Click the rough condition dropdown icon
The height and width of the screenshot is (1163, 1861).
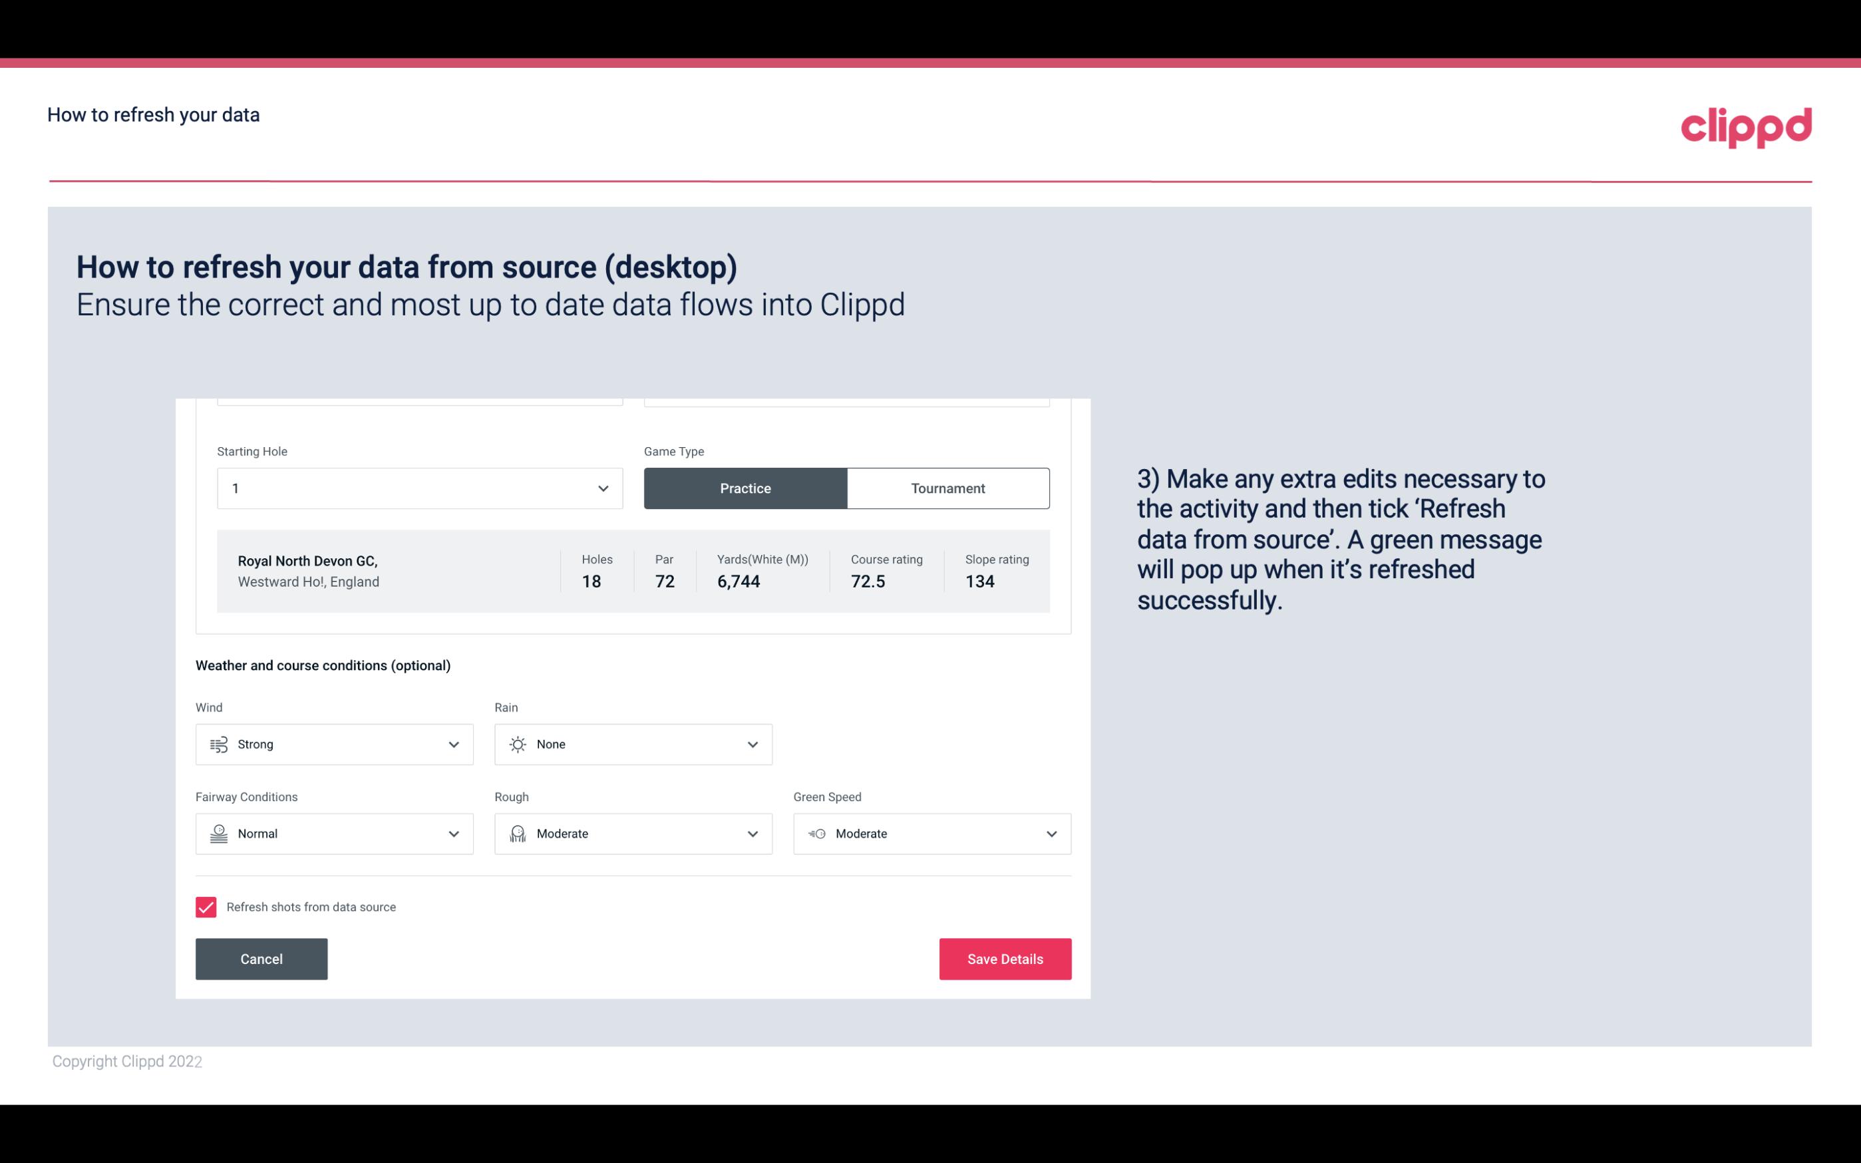tap(752, 834)
